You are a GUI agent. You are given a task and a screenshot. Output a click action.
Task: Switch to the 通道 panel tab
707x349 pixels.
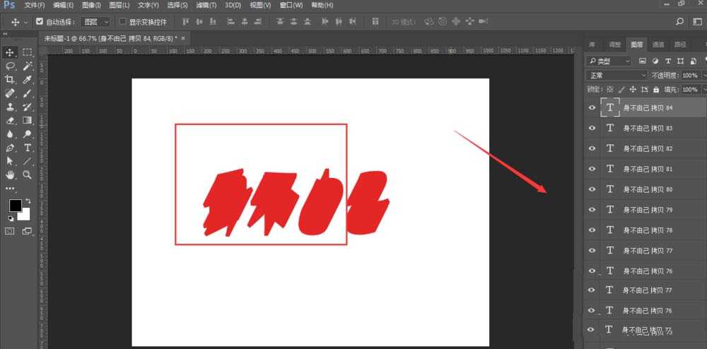pos(658,45)
